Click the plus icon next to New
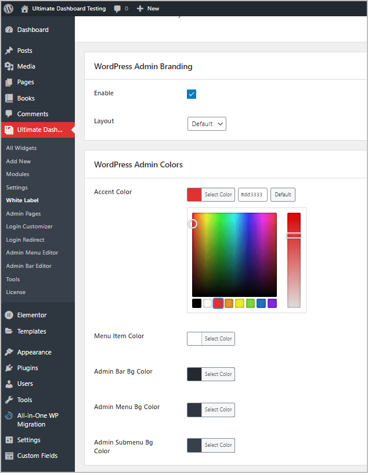Viewport: 368px width, 473px height. coord(140,9)
